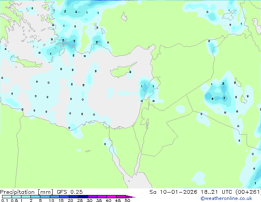Click the 'Precipitation [mm]' title text
Image resolution: width=261 pixels, height=202 pixels.
[27, 192]
